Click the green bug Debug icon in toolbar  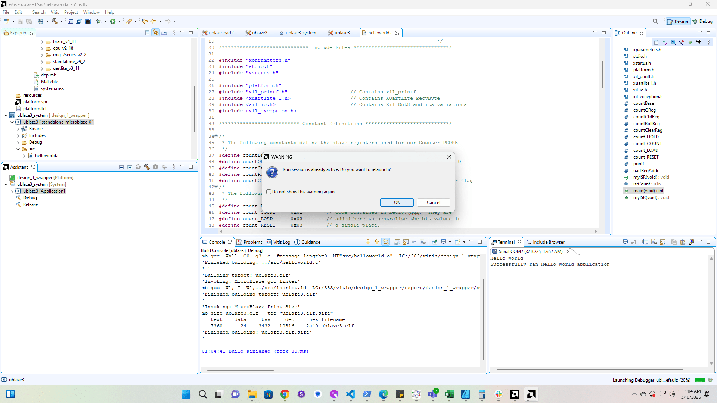pyautogui.click(x=99, y=21)
